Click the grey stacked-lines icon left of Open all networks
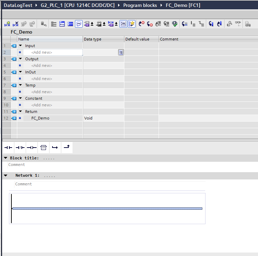 54,24
